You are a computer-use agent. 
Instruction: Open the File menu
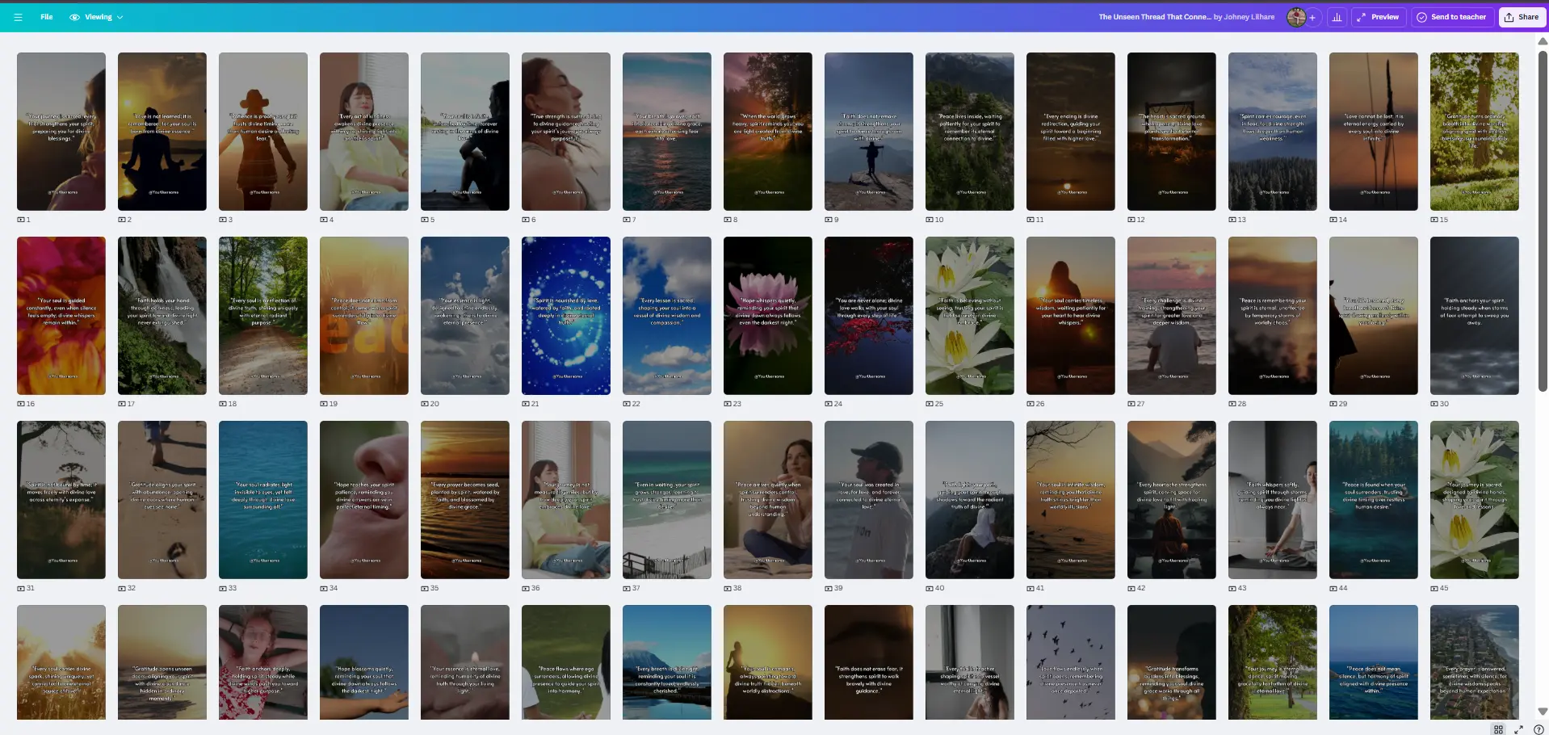click(x=47, y=17)
